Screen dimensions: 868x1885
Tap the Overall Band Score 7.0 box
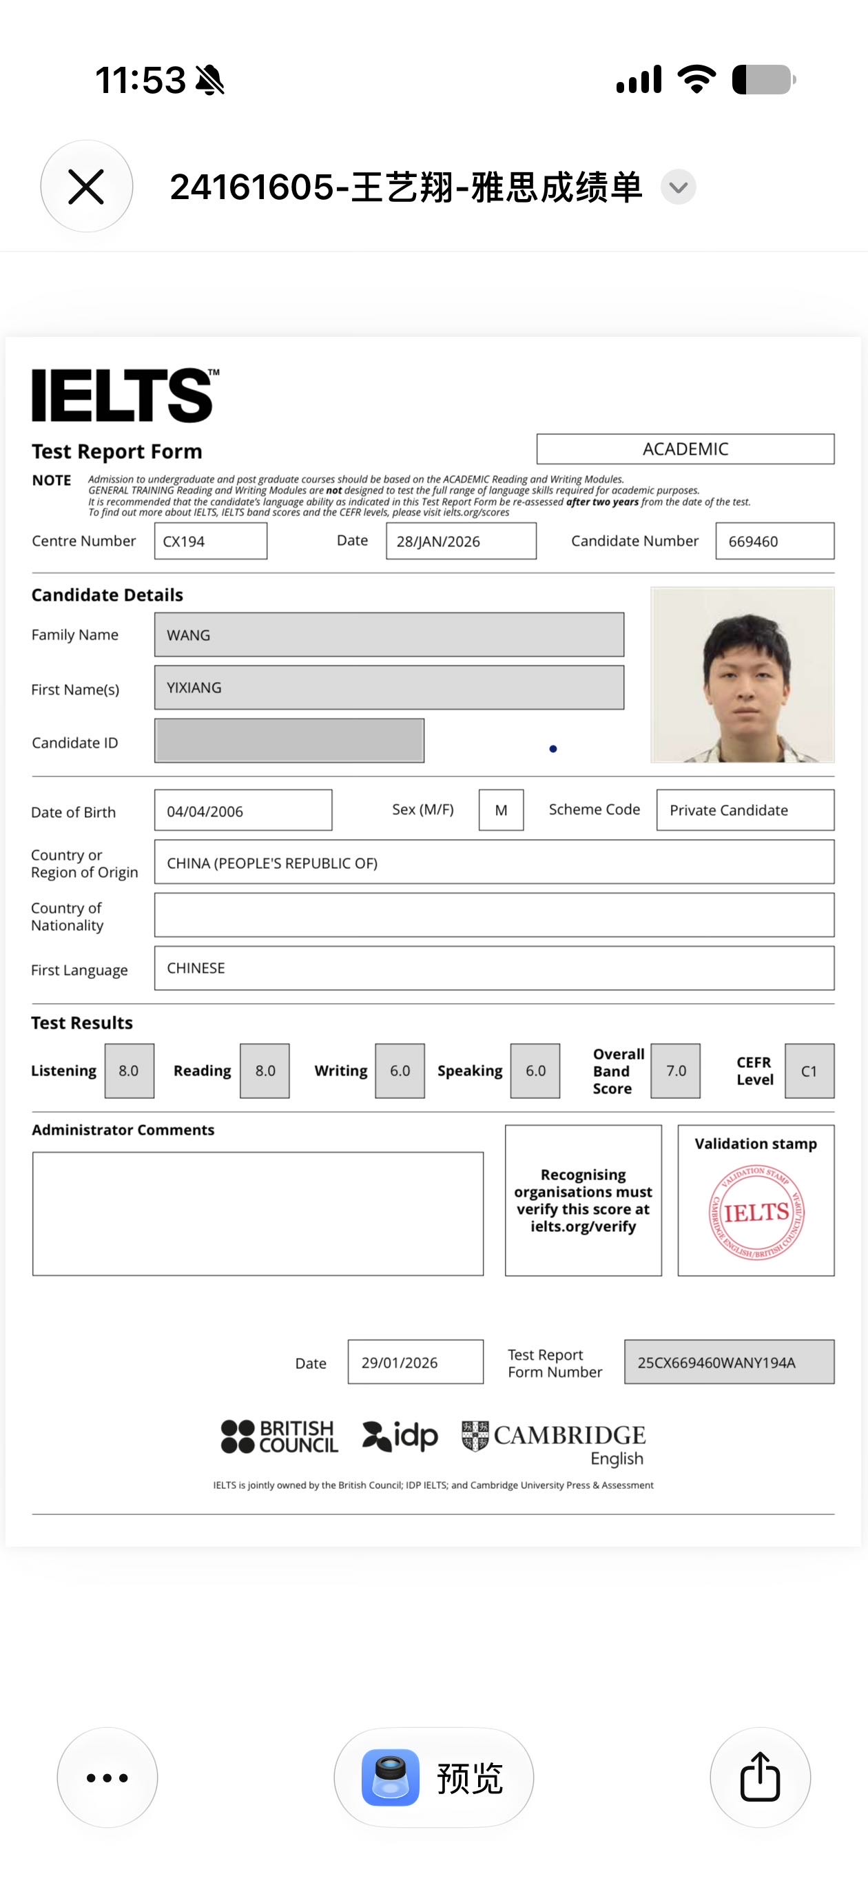click(x=676, y=1071)
